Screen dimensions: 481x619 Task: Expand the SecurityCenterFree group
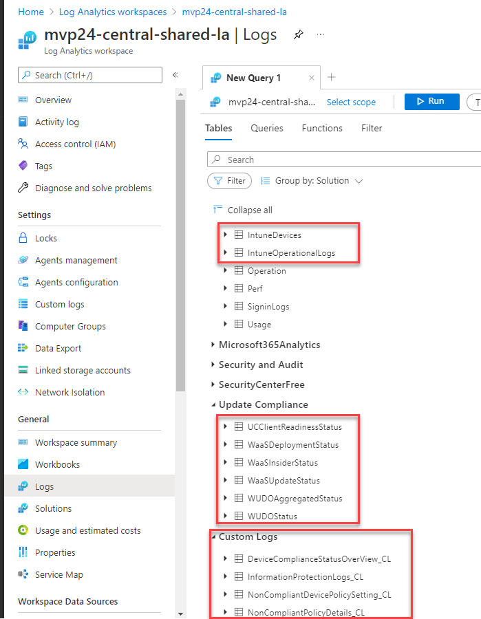(x=213, y=384)
